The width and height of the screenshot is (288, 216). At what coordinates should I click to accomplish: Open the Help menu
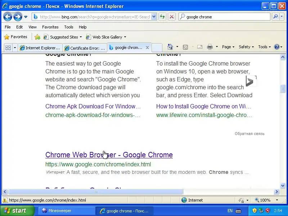(83, 27)
